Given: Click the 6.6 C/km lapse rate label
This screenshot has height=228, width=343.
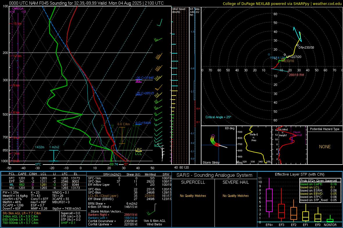Looking at the screenshot, I should pyautogui.click(x=124, y=124).
